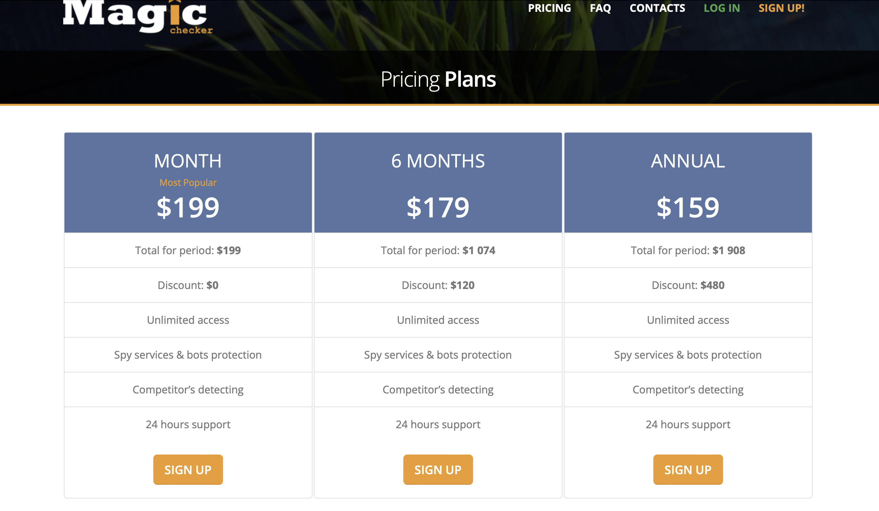Select the 6 MONTHS plan header
Screen dimensions: 879x511
[438, 161]
